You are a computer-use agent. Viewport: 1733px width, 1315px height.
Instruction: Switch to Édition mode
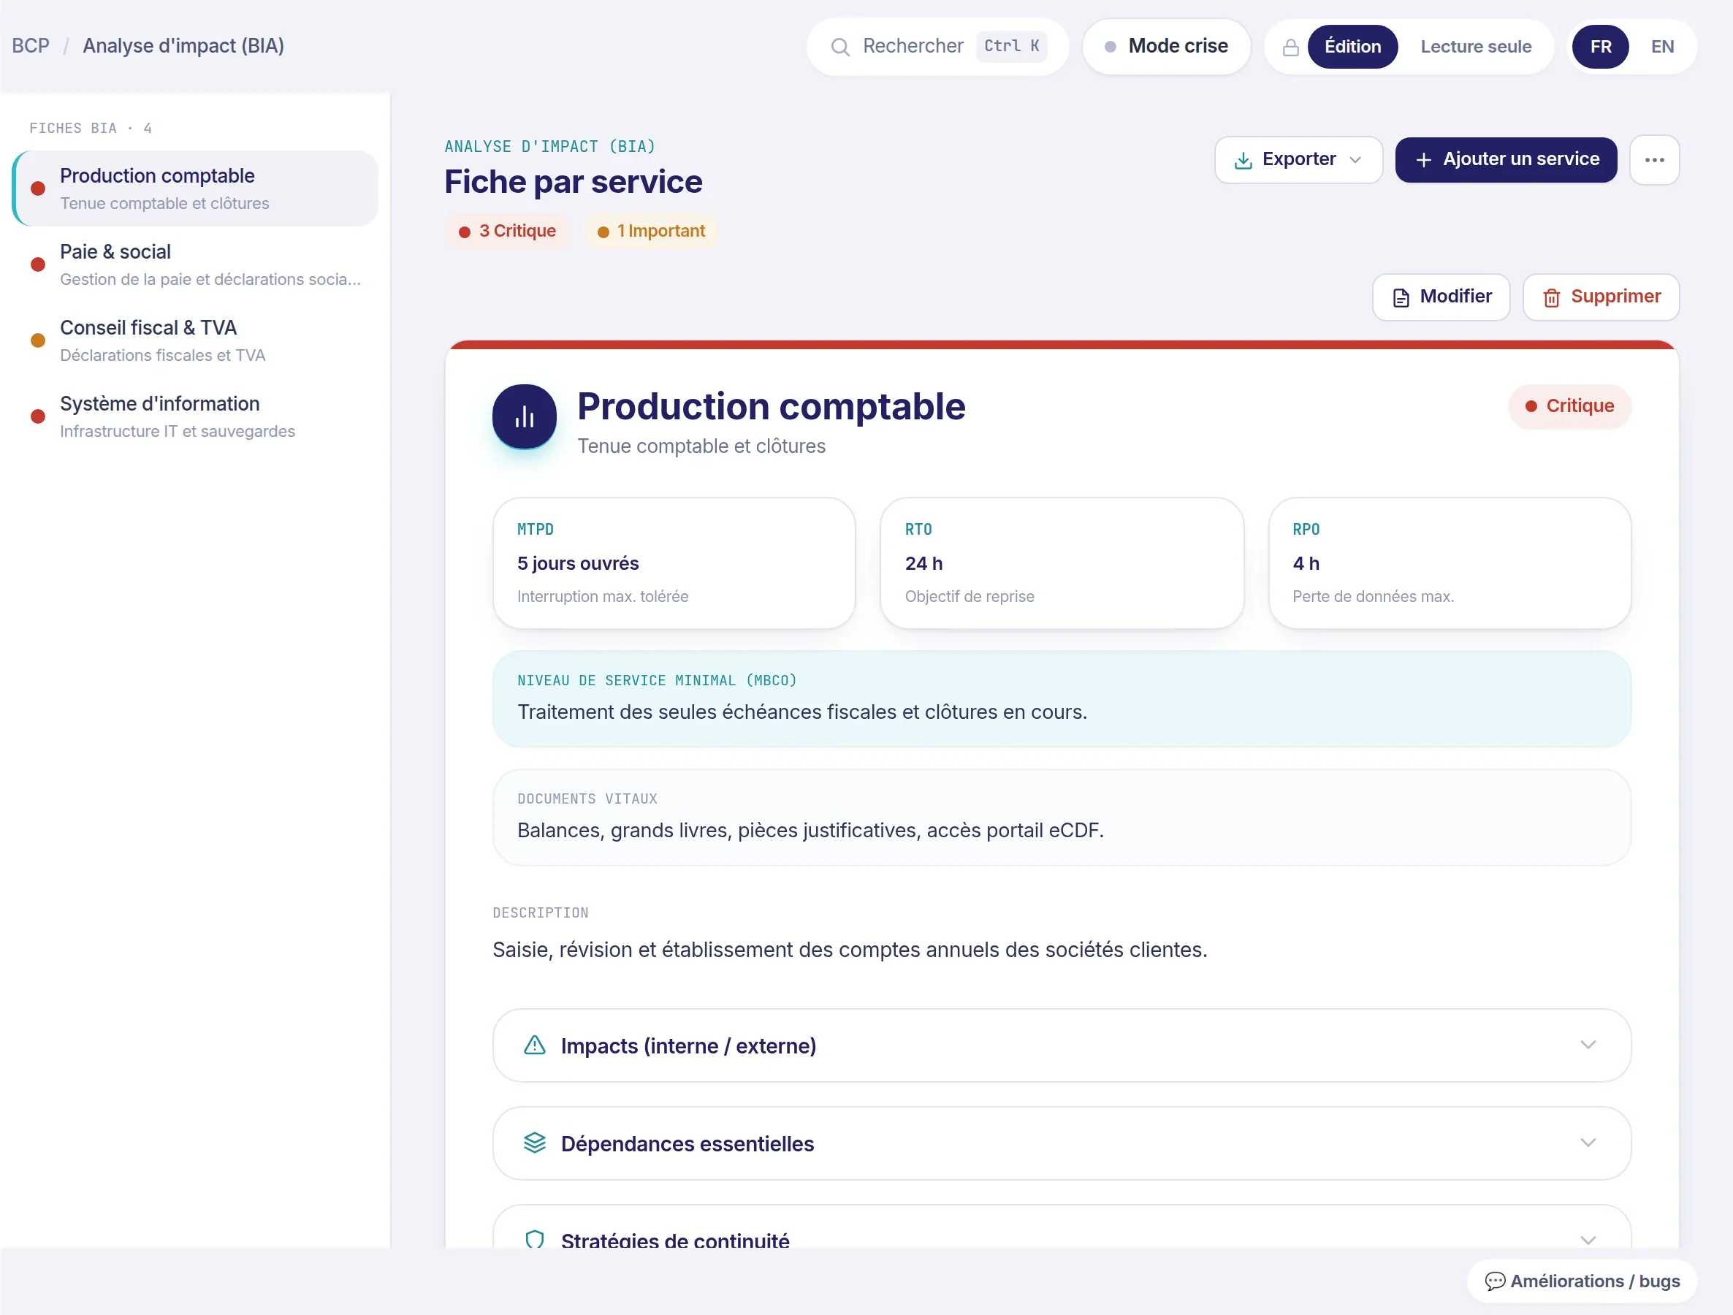click(x=1352, y=47)
